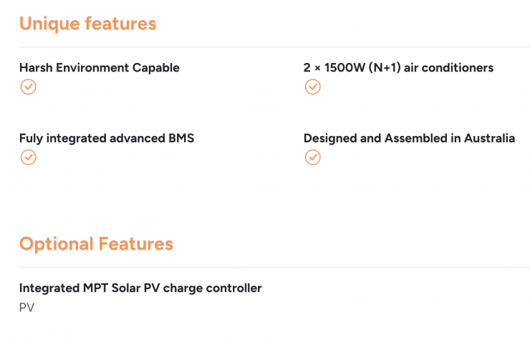This screenshot has height=337, width=530.
Task: Click the word 'Australia'
Action: [x=489, y=138]
